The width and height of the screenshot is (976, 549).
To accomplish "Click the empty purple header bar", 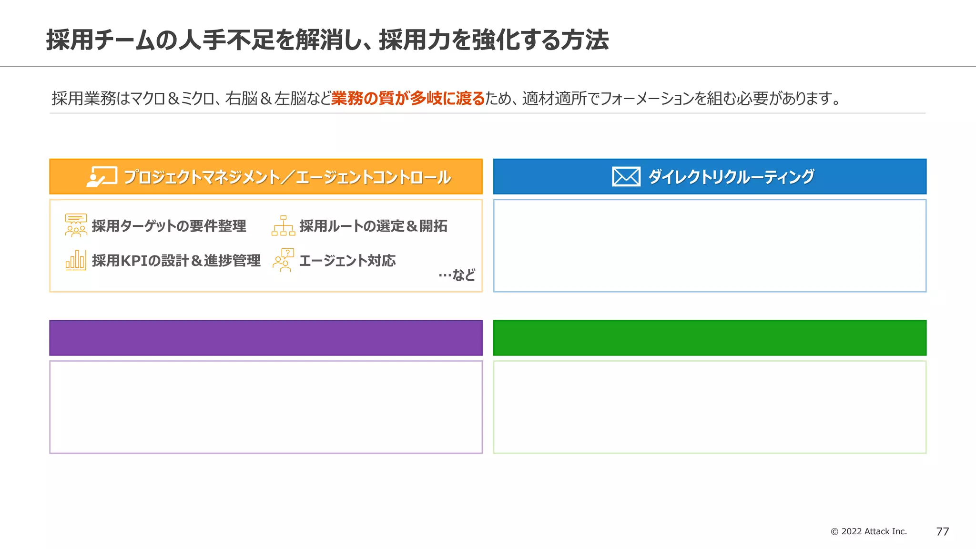I will pyautogui.click(x=266, y=338).
